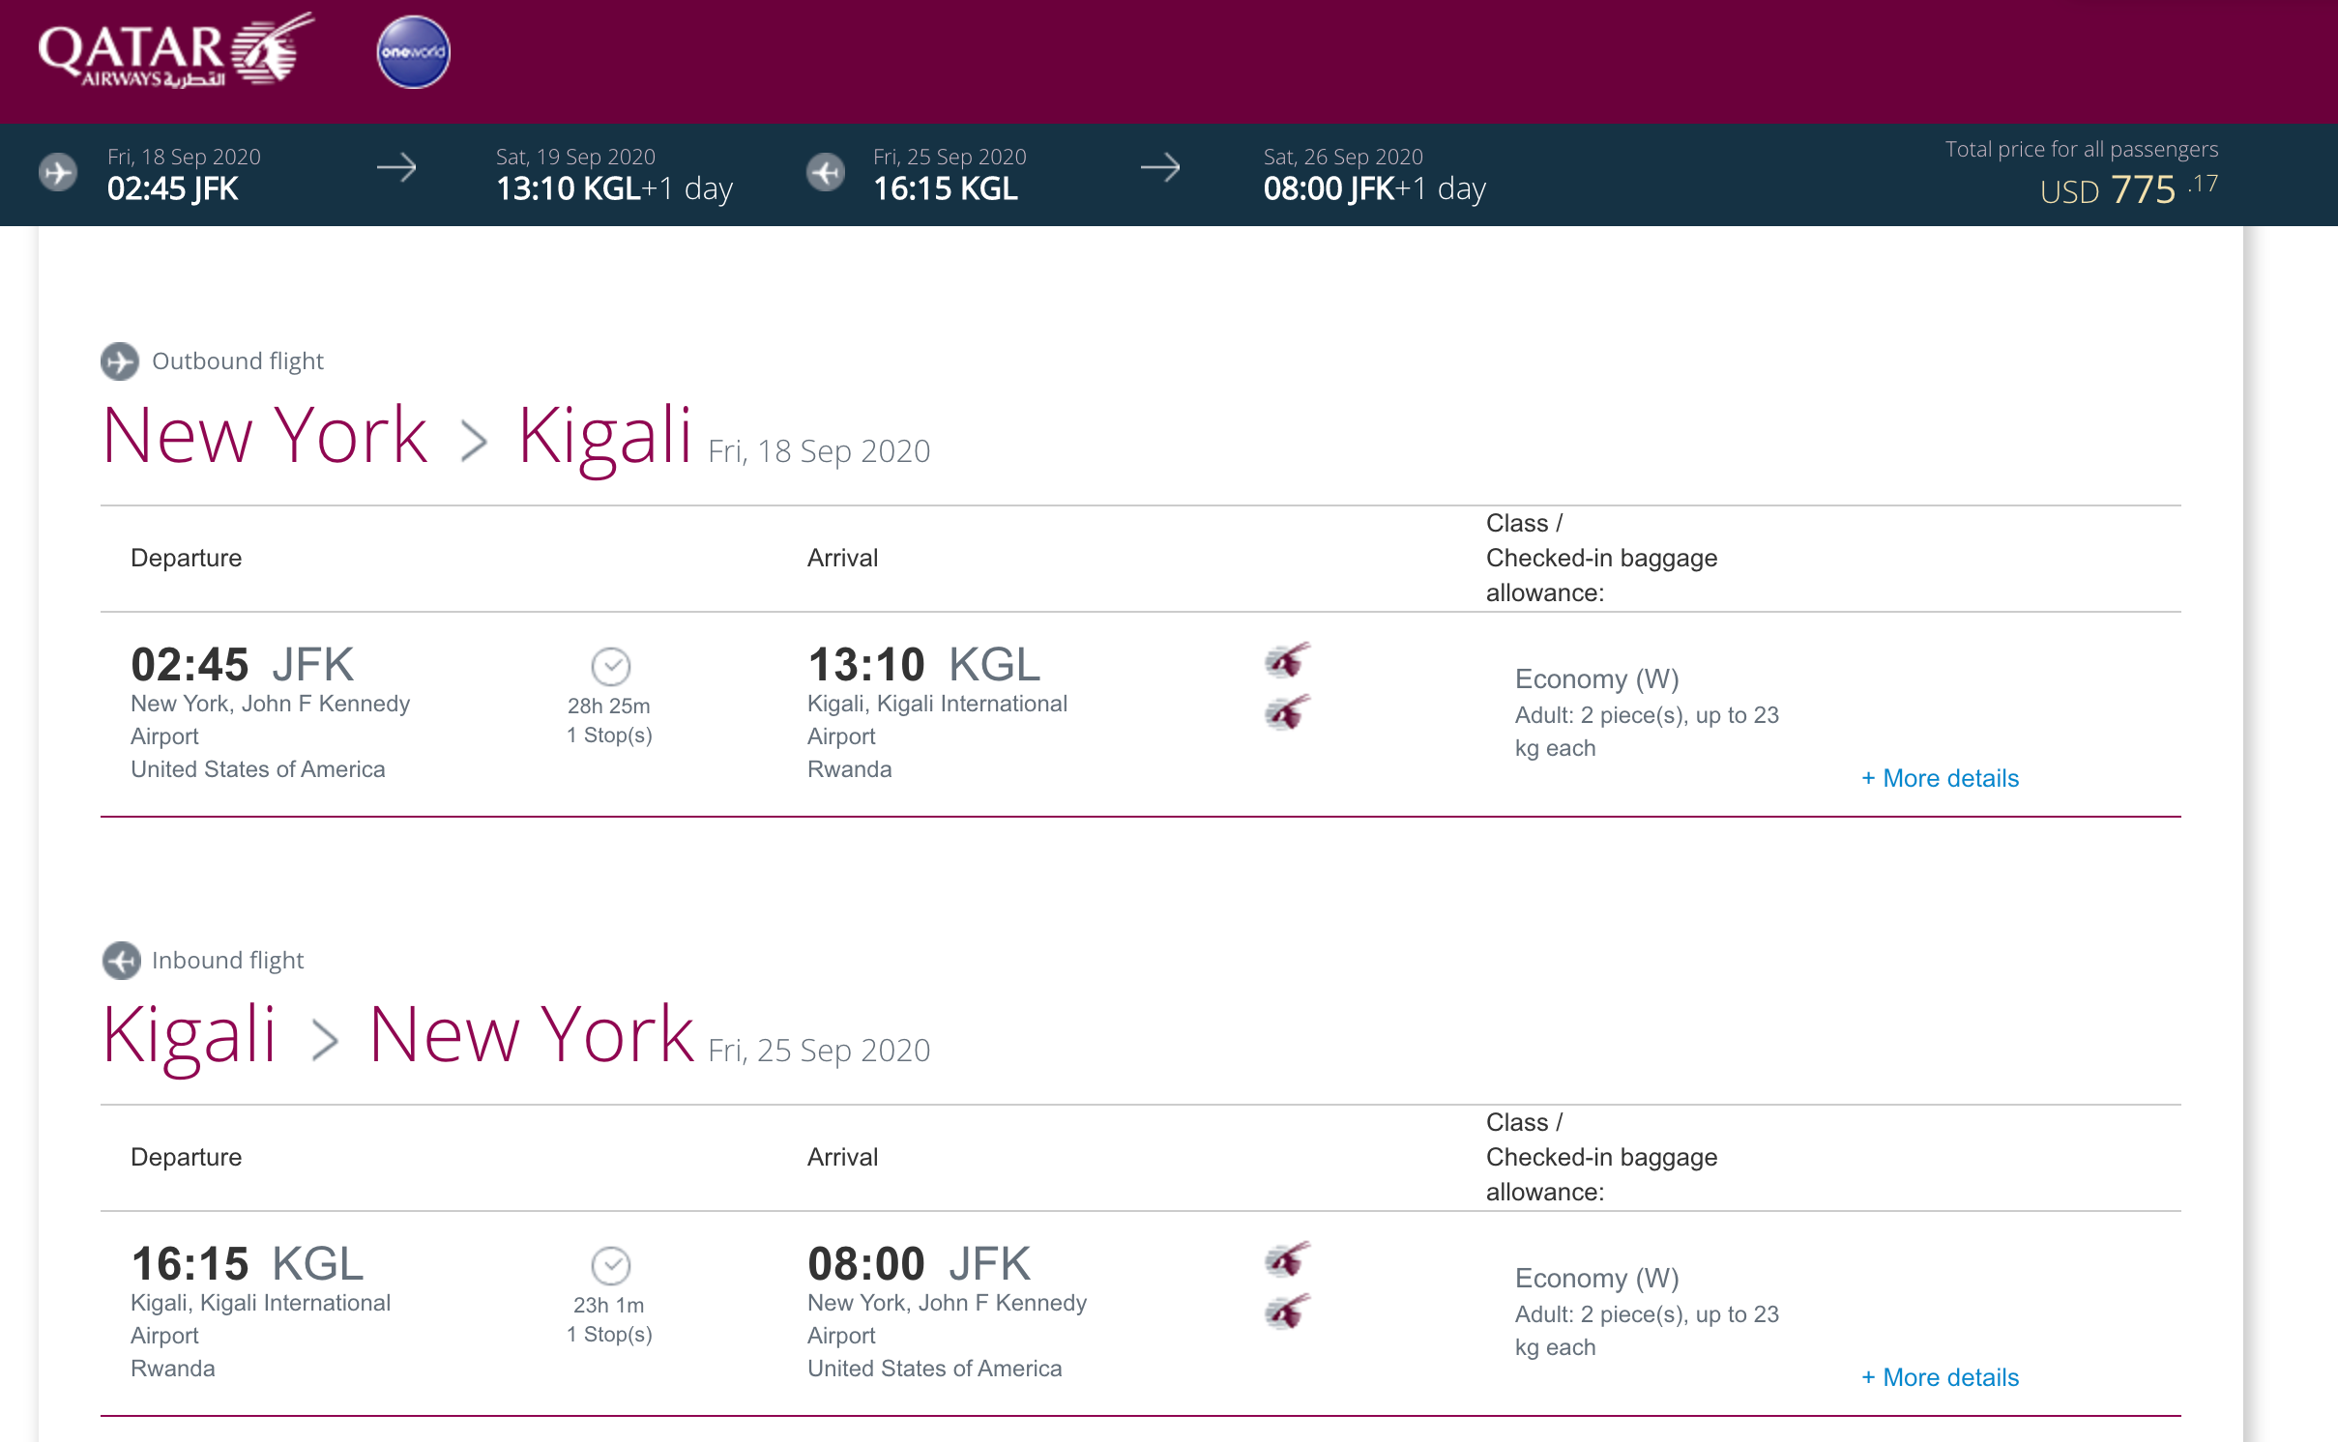Click the first airline logo on inbound row
The image size is (2338, 1442).
tap(1287, 1260)
